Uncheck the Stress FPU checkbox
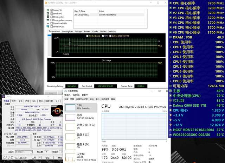Image resolution: width=225 pixels, height=163 pixels. pos(52,13)
